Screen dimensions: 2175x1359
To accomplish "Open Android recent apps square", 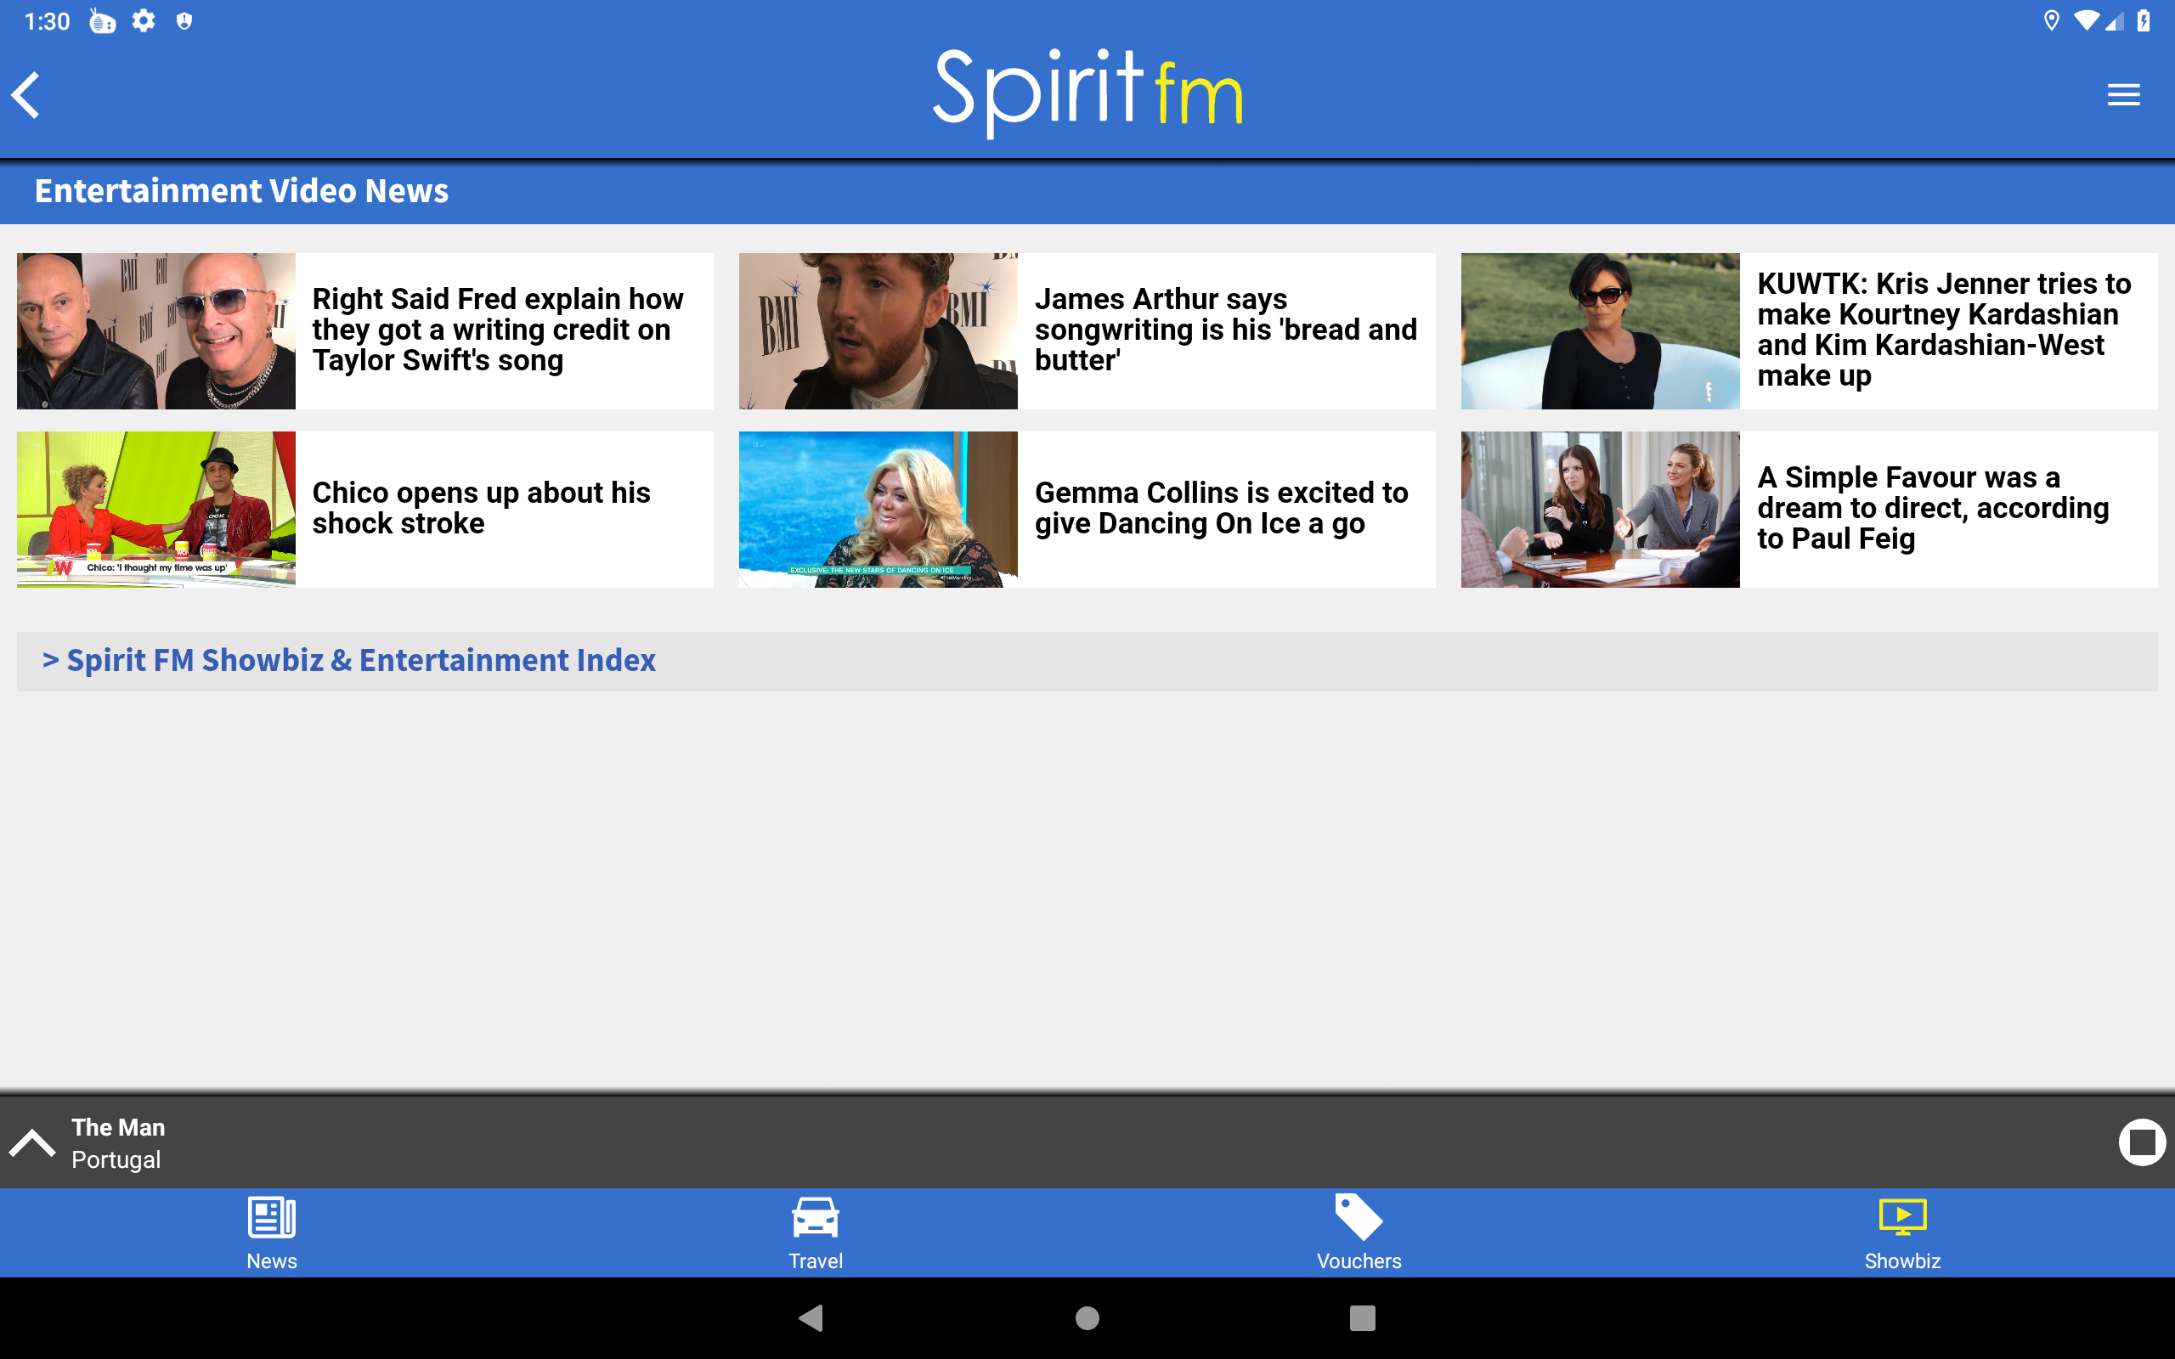I will point(1362,1317).
